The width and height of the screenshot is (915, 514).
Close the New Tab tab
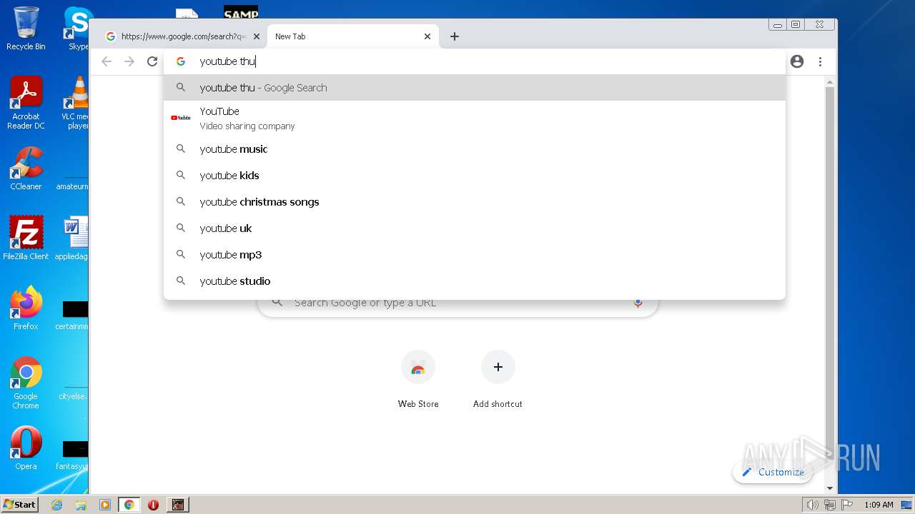(427, 36)
